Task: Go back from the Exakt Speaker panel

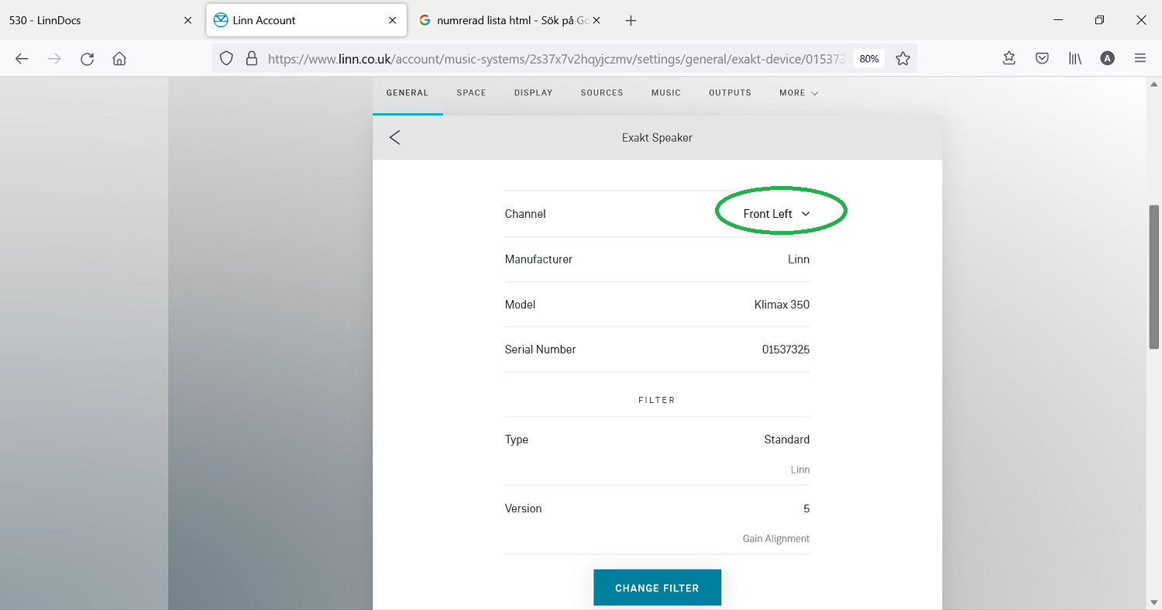Action: click(395, 137)
